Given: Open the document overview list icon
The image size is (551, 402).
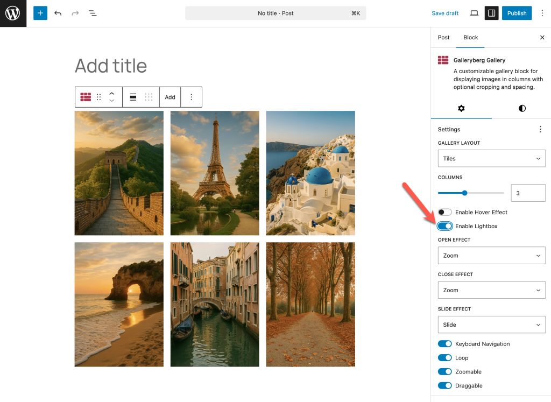Looking at the screenshot, I should [93, 13].
